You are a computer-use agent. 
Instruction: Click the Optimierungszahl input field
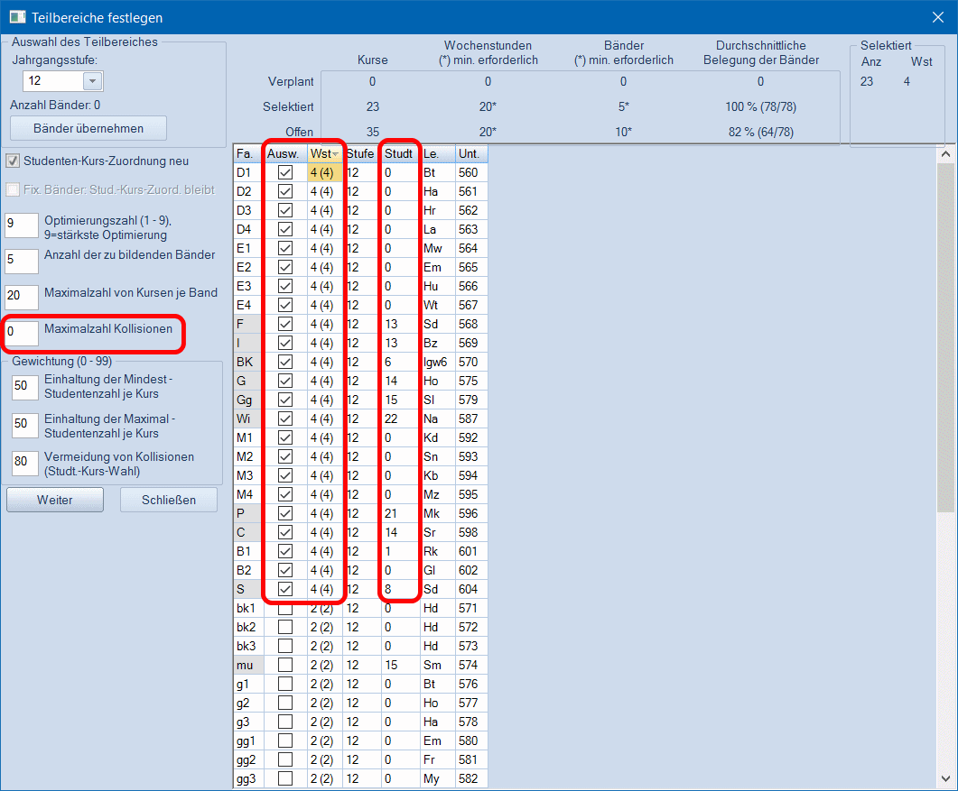pos(22,225)
